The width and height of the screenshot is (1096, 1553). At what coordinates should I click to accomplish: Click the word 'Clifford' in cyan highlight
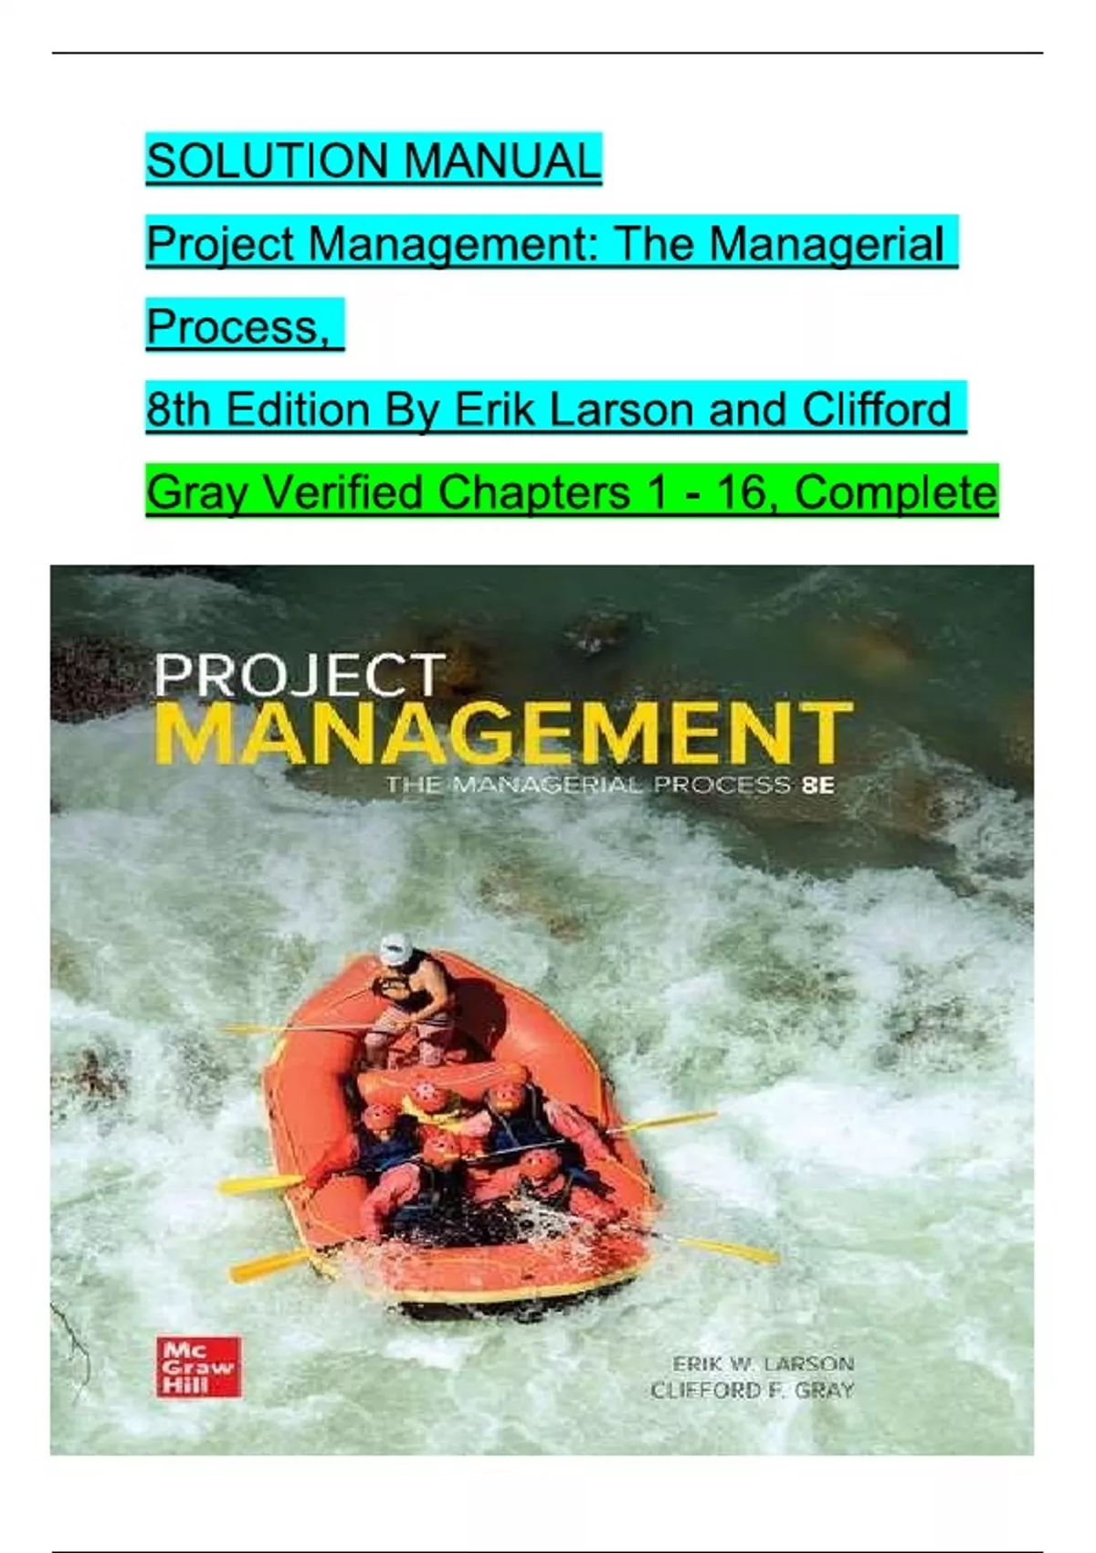878,408
